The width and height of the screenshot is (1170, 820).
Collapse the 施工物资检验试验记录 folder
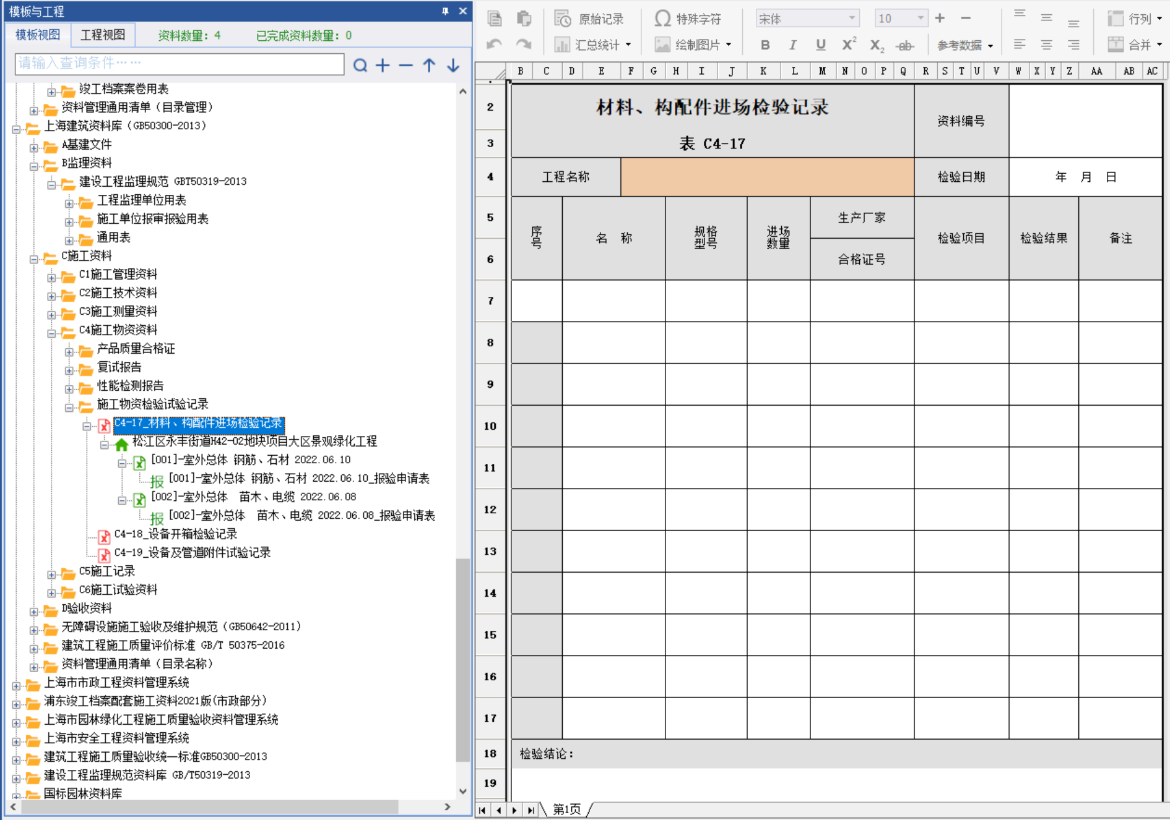[69, 408]
